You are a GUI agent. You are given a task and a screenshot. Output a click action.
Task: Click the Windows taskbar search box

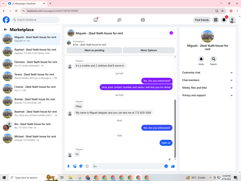point(33,178)
